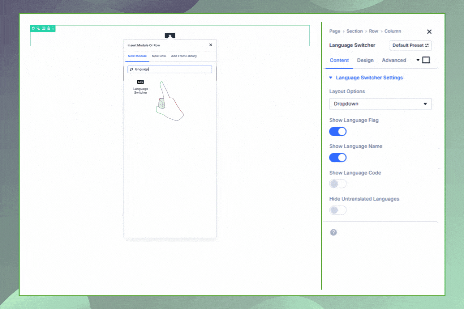Click the desktop view icon in settings panel
Image resolution: width=464 pixels, height=309 pixels.
[426, 60]
